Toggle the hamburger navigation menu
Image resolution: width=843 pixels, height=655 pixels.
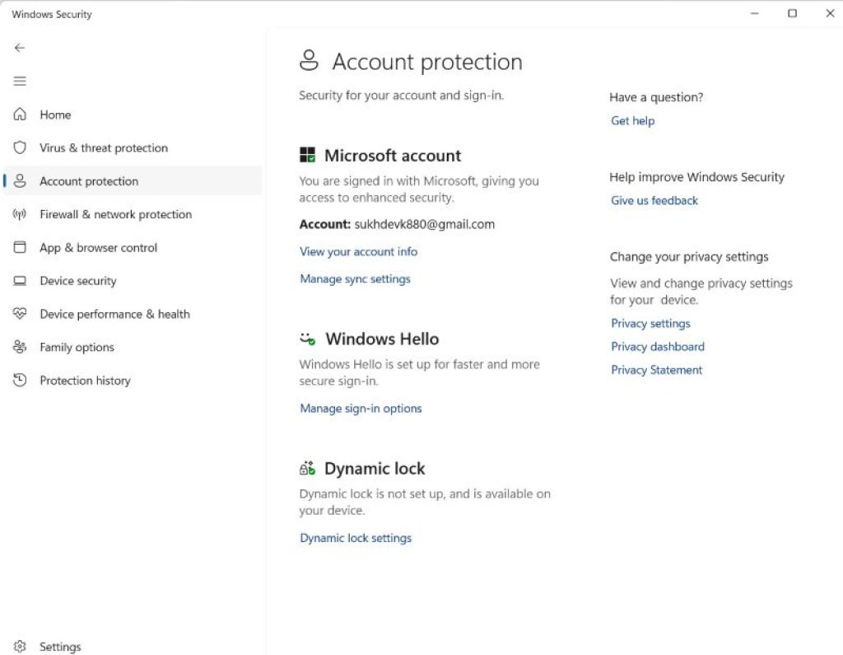click(x=20, y=82)
